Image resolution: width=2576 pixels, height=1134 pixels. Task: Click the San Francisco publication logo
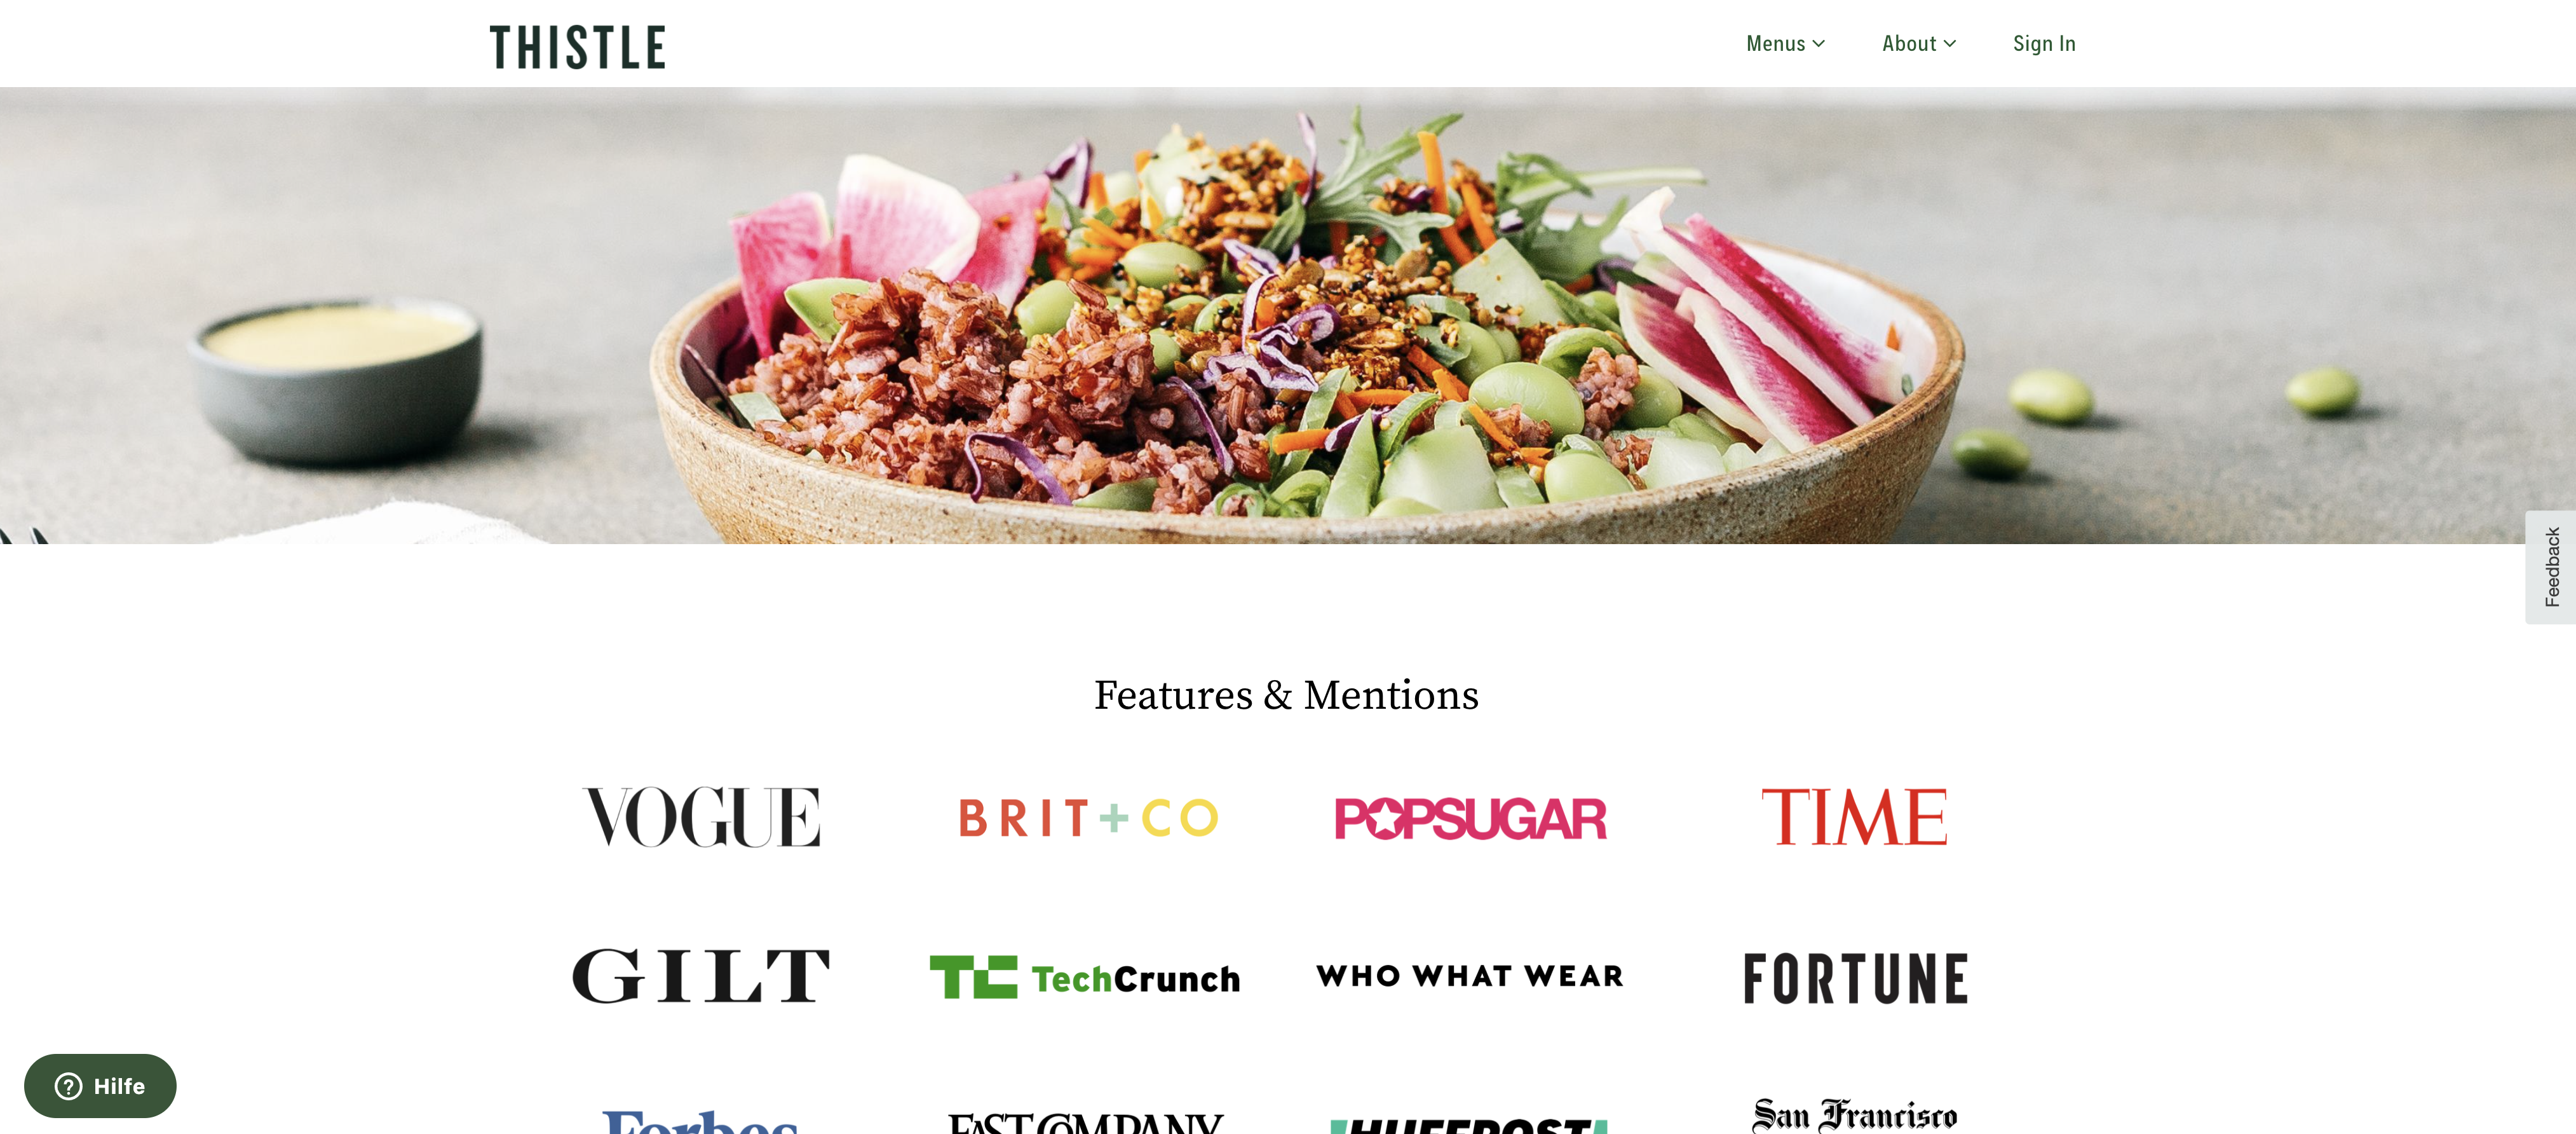click(1855, 1114)
